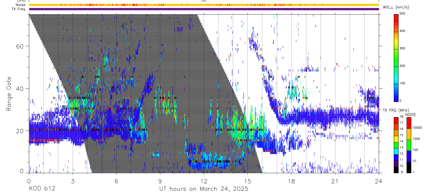The height and width of the screenshot is (196, 426).
Task: Click the '12' value on TX frequency scale
Action: coord(401,154)
